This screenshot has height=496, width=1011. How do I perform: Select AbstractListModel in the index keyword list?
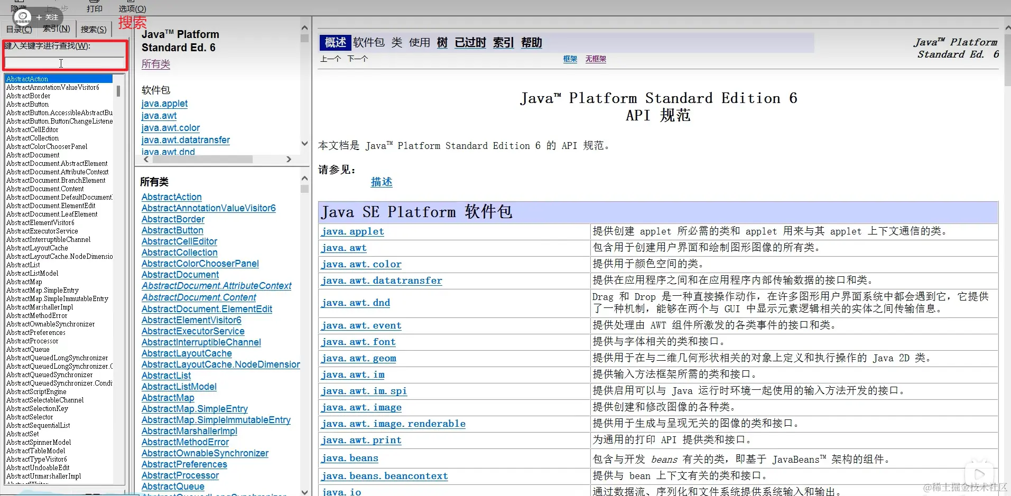(32, 273)
